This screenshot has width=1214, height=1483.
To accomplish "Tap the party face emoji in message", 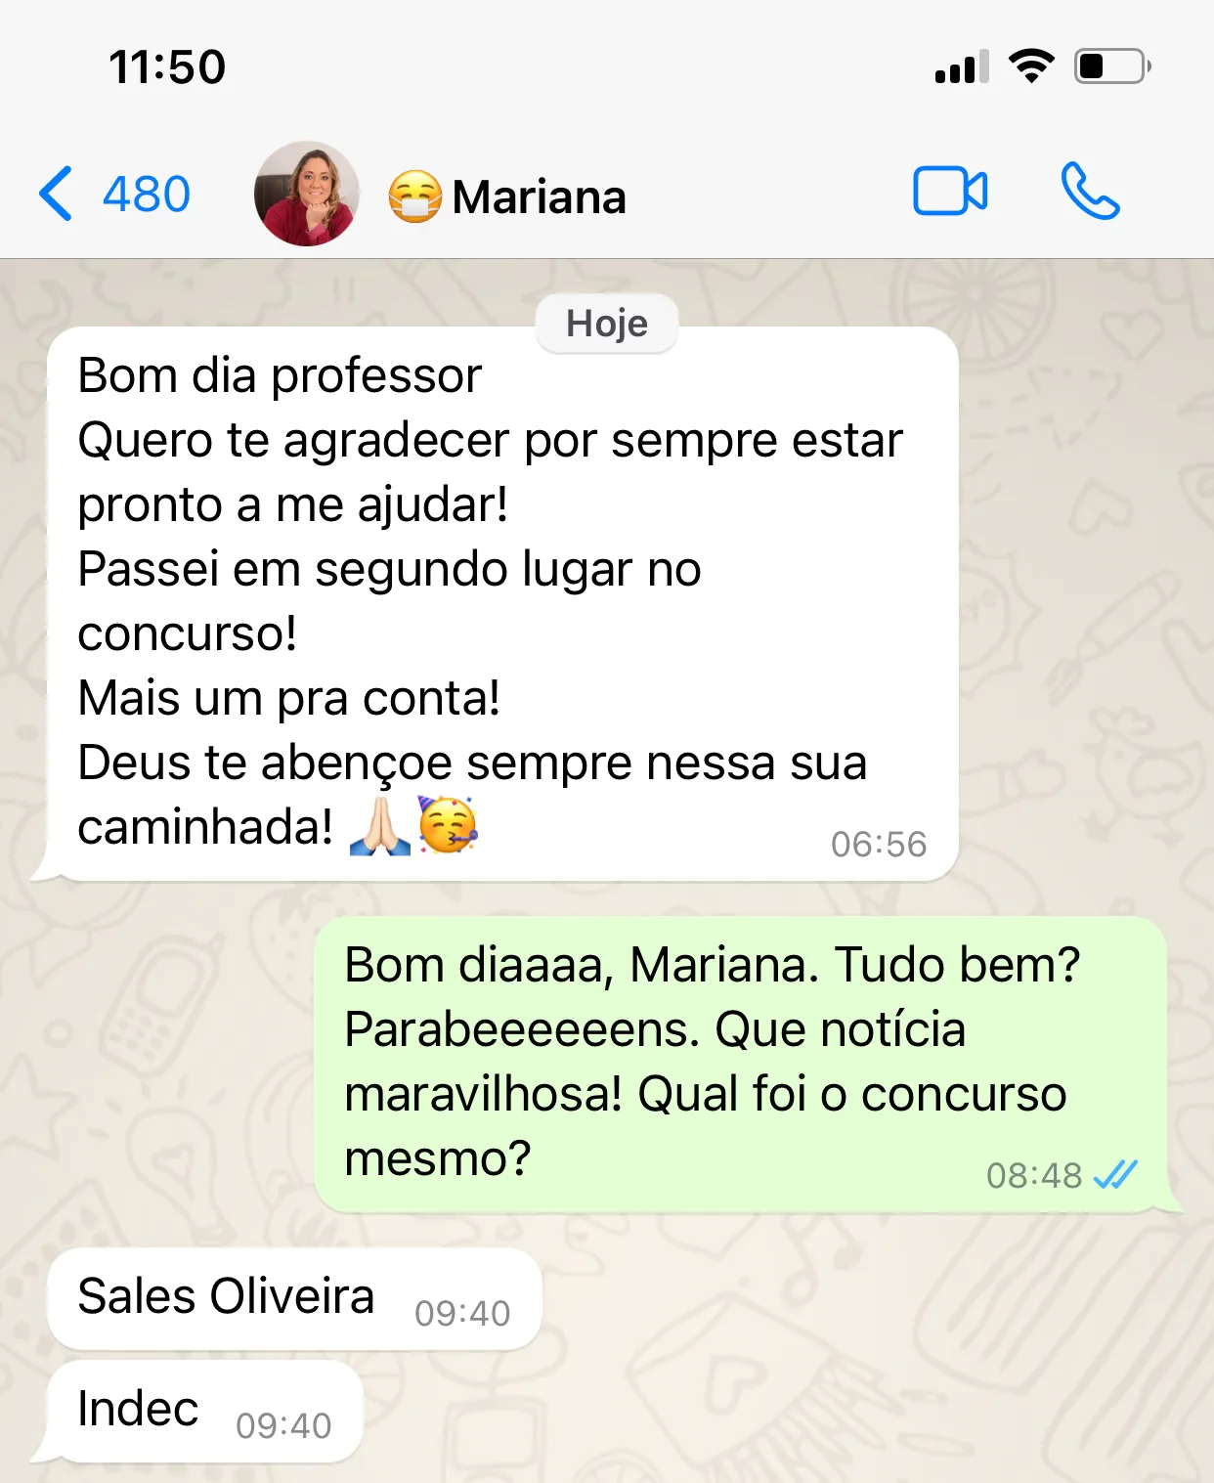I will click(x=448, y=825).
